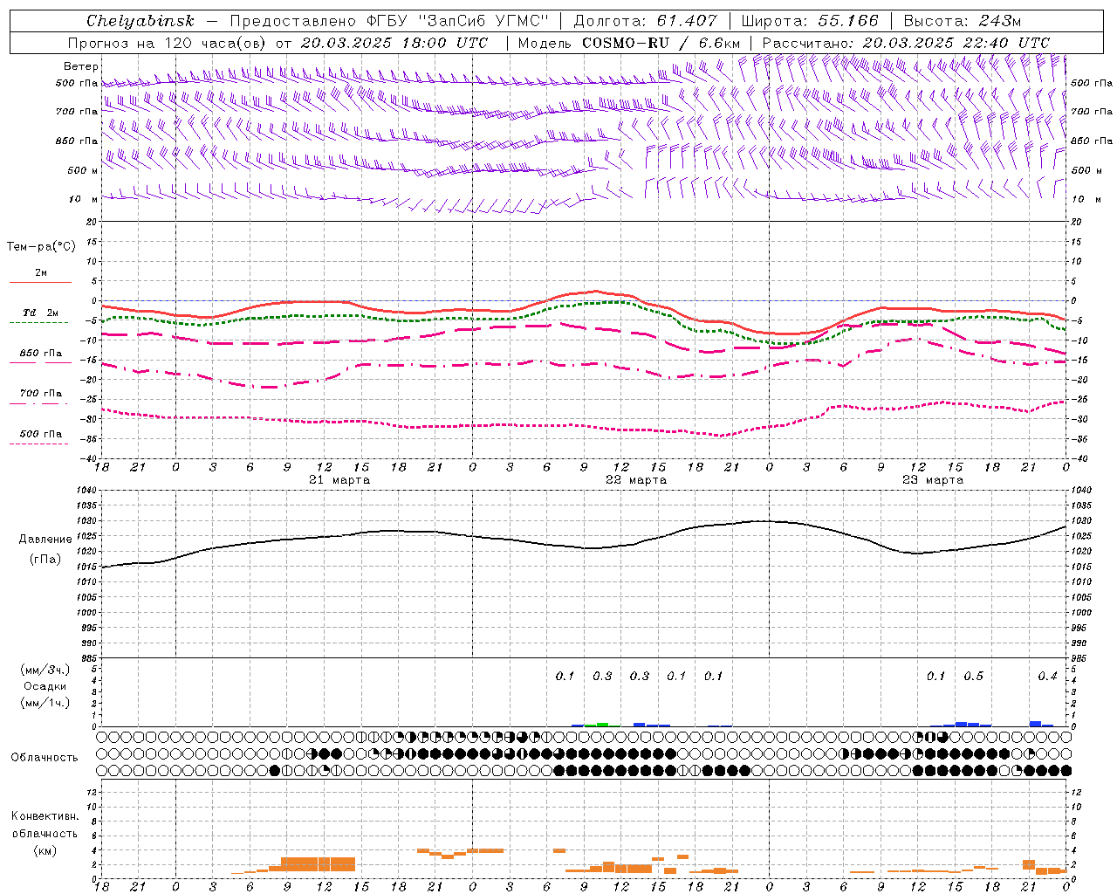Click the 'Давление' pressure panel label
Image resolution: width=1117 pixels, height=894 pixels.
tap(45, 540)
